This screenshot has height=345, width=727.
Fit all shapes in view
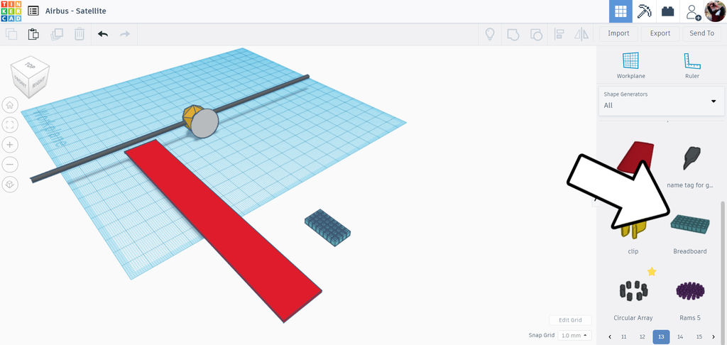pyautogui.click(x=10, y=125)
